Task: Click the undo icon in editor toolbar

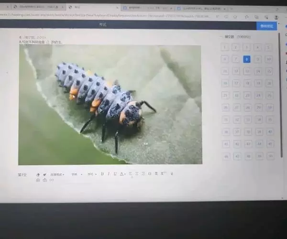Action: pos(38,174)
